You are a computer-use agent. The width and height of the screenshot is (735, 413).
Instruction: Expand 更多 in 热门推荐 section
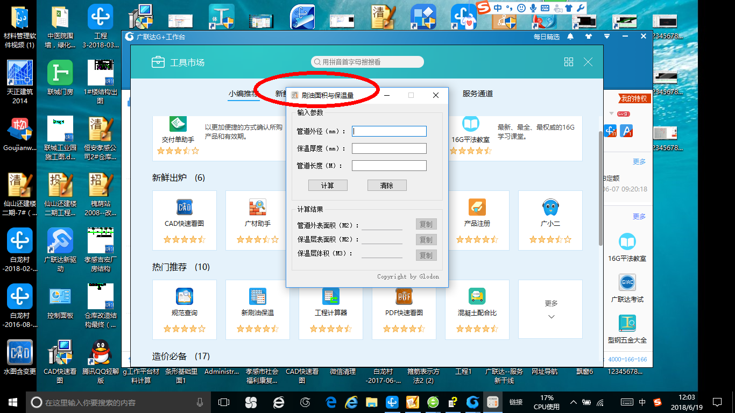point(550,309)
